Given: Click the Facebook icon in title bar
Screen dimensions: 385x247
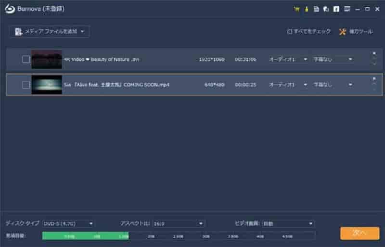Looking at the screenshot, I should [336, 9].
